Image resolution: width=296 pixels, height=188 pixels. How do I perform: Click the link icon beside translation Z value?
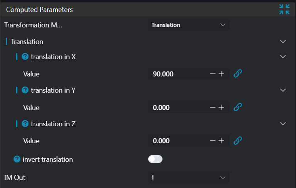[x=238, y=141]
